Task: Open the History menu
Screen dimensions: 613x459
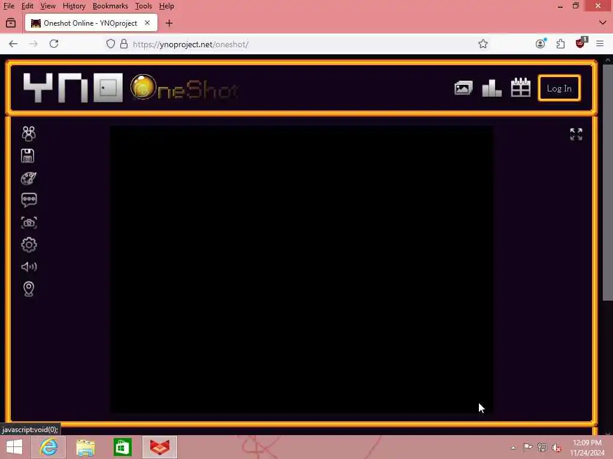Action: [74, 6]
